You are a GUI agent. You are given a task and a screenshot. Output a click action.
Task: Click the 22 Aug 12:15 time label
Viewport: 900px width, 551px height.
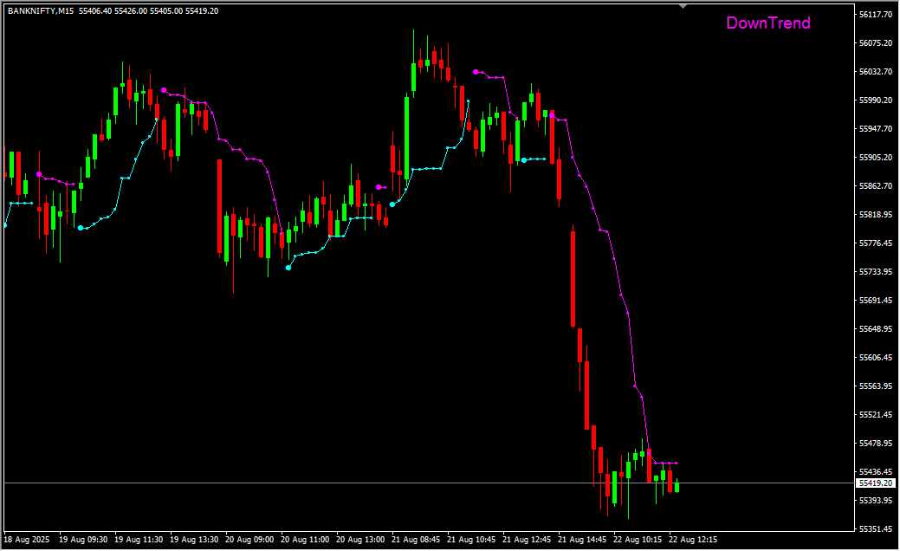coord(692,539)
